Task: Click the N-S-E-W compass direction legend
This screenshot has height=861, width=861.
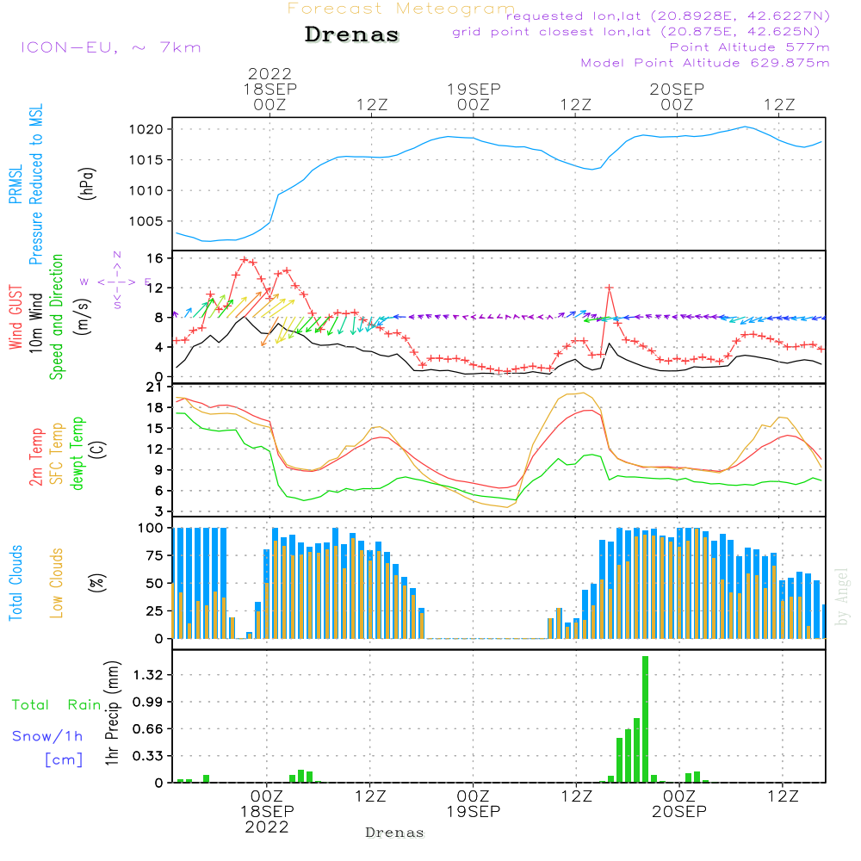Action: [117, 281]
